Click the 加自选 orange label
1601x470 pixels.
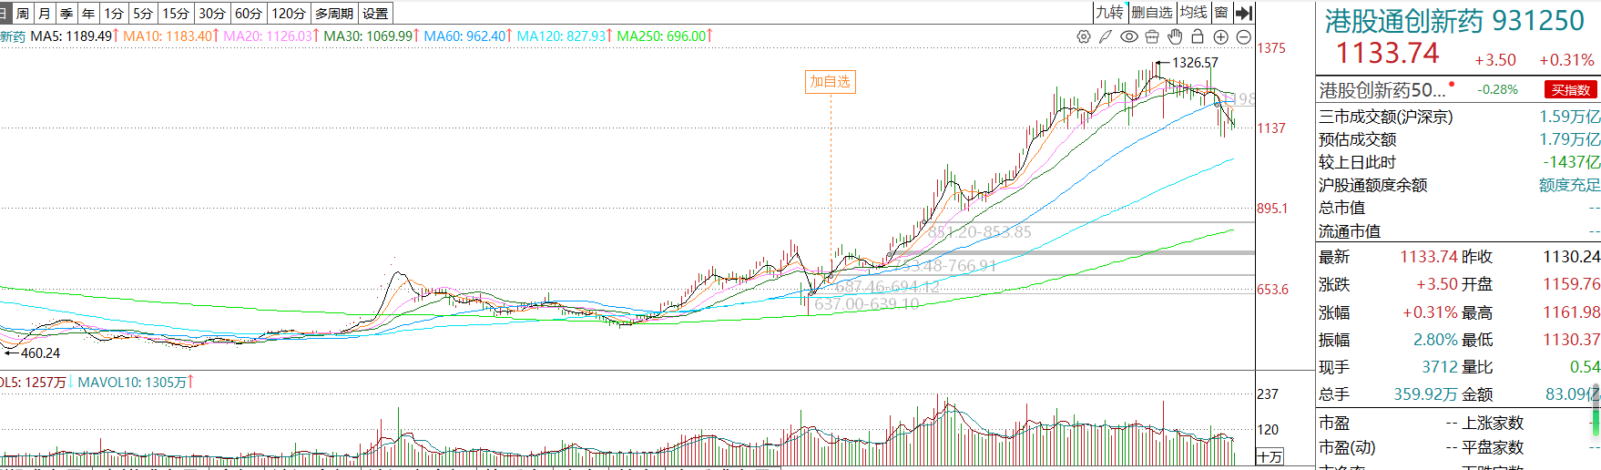pos(830,82)
